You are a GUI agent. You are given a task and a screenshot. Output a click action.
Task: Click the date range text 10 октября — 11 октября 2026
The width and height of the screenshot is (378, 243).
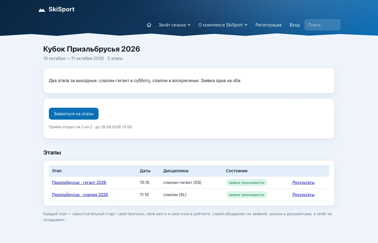[x=73, y=58]
